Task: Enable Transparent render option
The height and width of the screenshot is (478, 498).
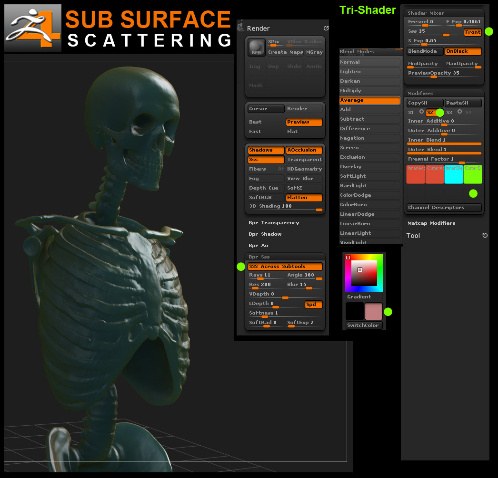Action: (304, 160)
